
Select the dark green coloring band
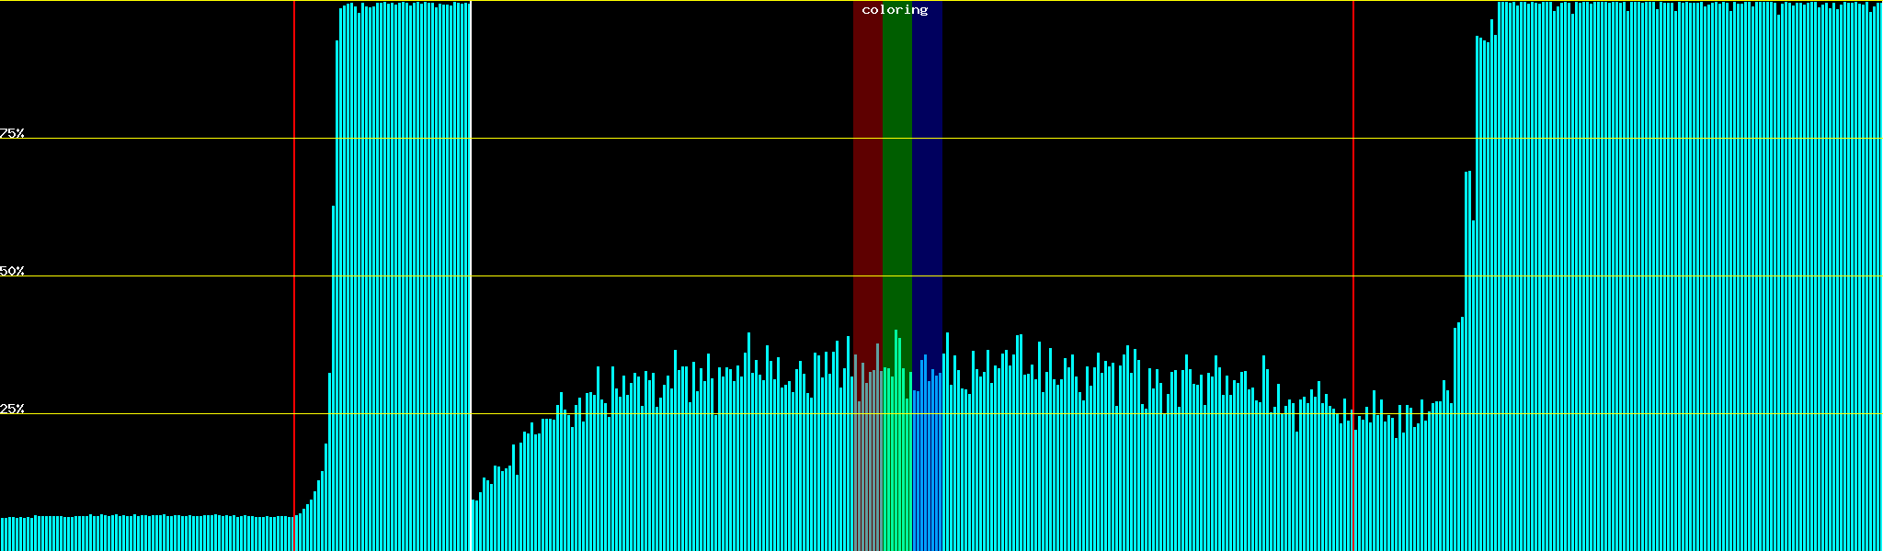point(896,184)
